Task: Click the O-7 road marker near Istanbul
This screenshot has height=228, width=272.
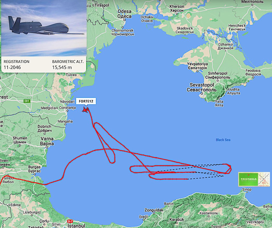Action: (x=70, y=221)
